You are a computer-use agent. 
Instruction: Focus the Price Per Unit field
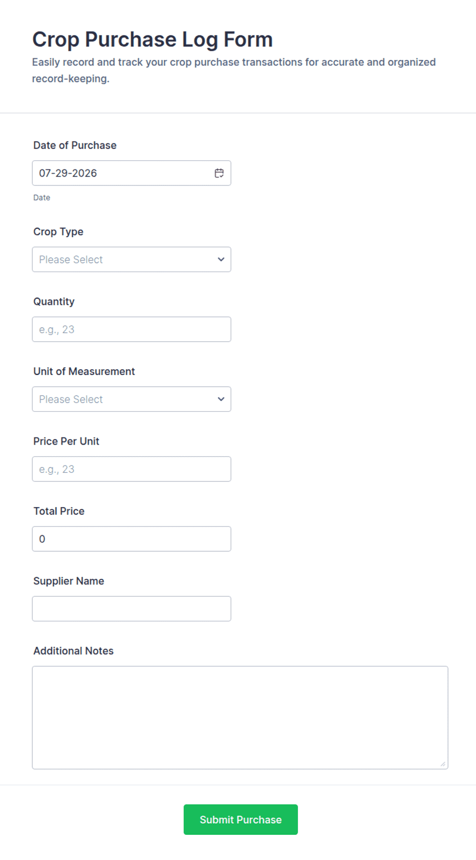[132, 469]
